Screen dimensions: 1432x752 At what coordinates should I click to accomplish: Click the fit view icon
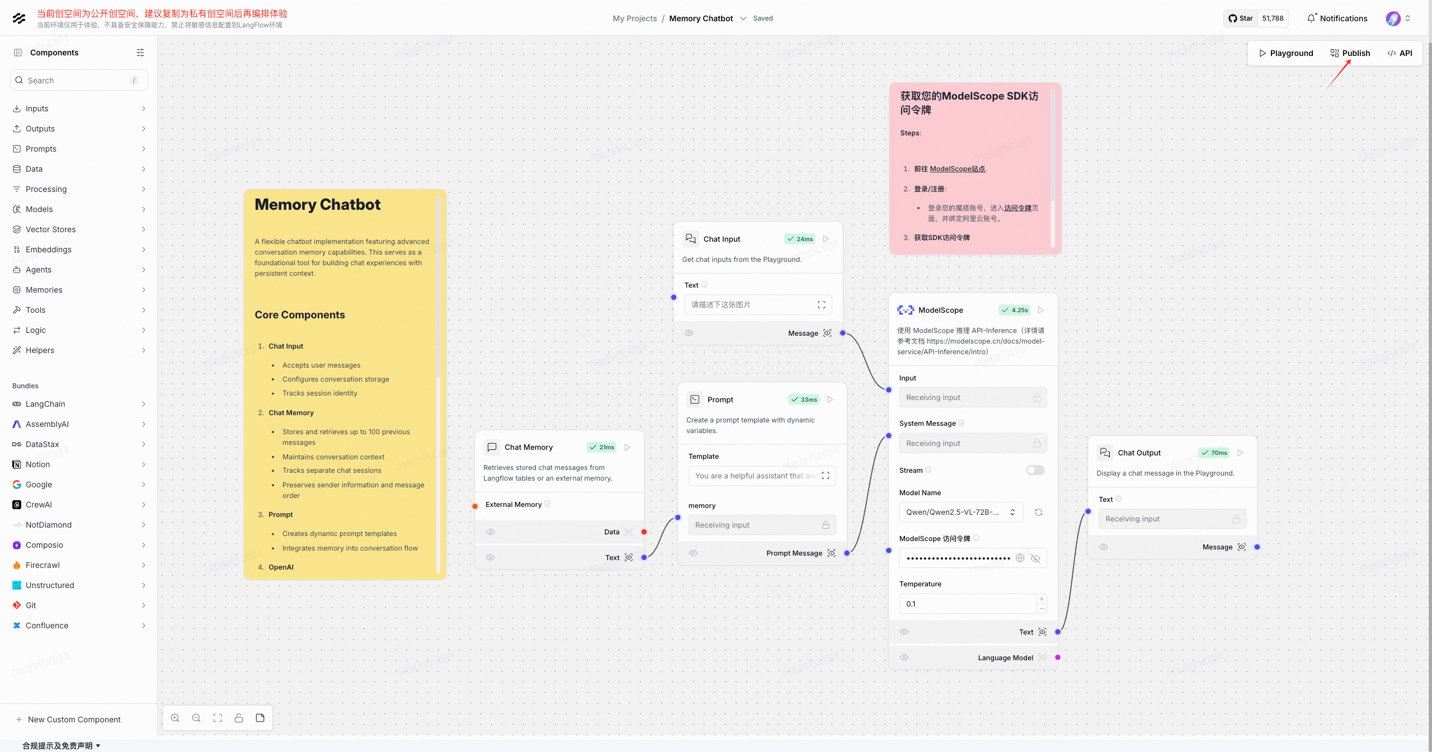pyautogui.click(x=218, y=718)
